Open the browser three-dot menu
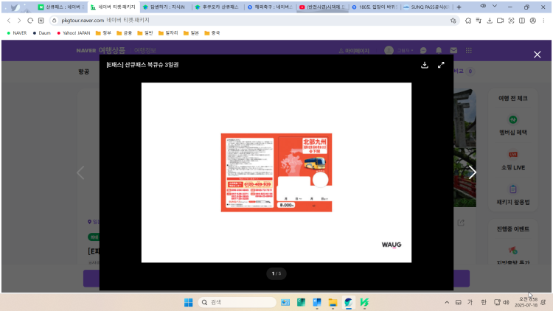The height and width of the screenshot is (311, 553). pyautogui.click(x=543, y=21)
